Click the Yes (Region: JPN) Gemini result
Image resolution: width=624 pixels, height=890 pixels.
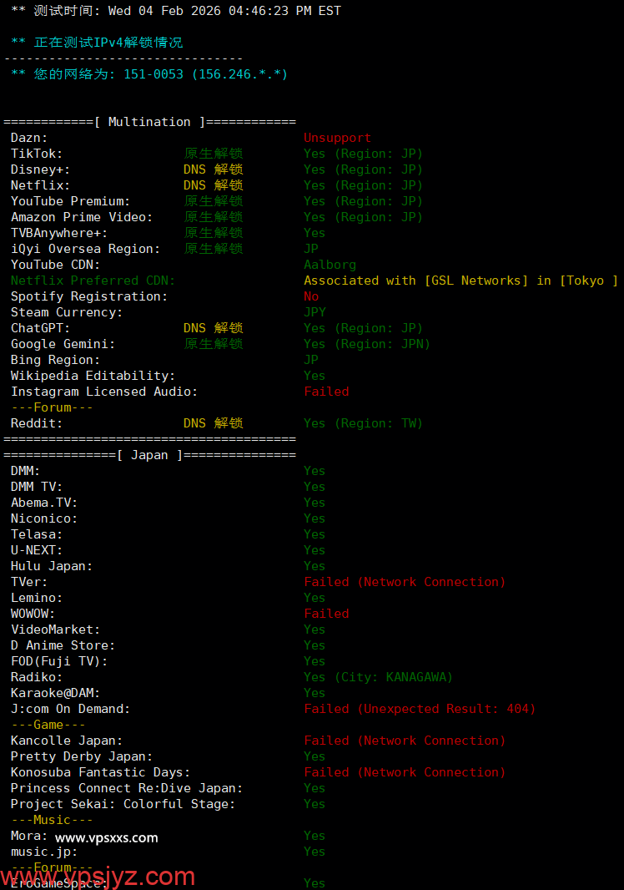(366, 344)
